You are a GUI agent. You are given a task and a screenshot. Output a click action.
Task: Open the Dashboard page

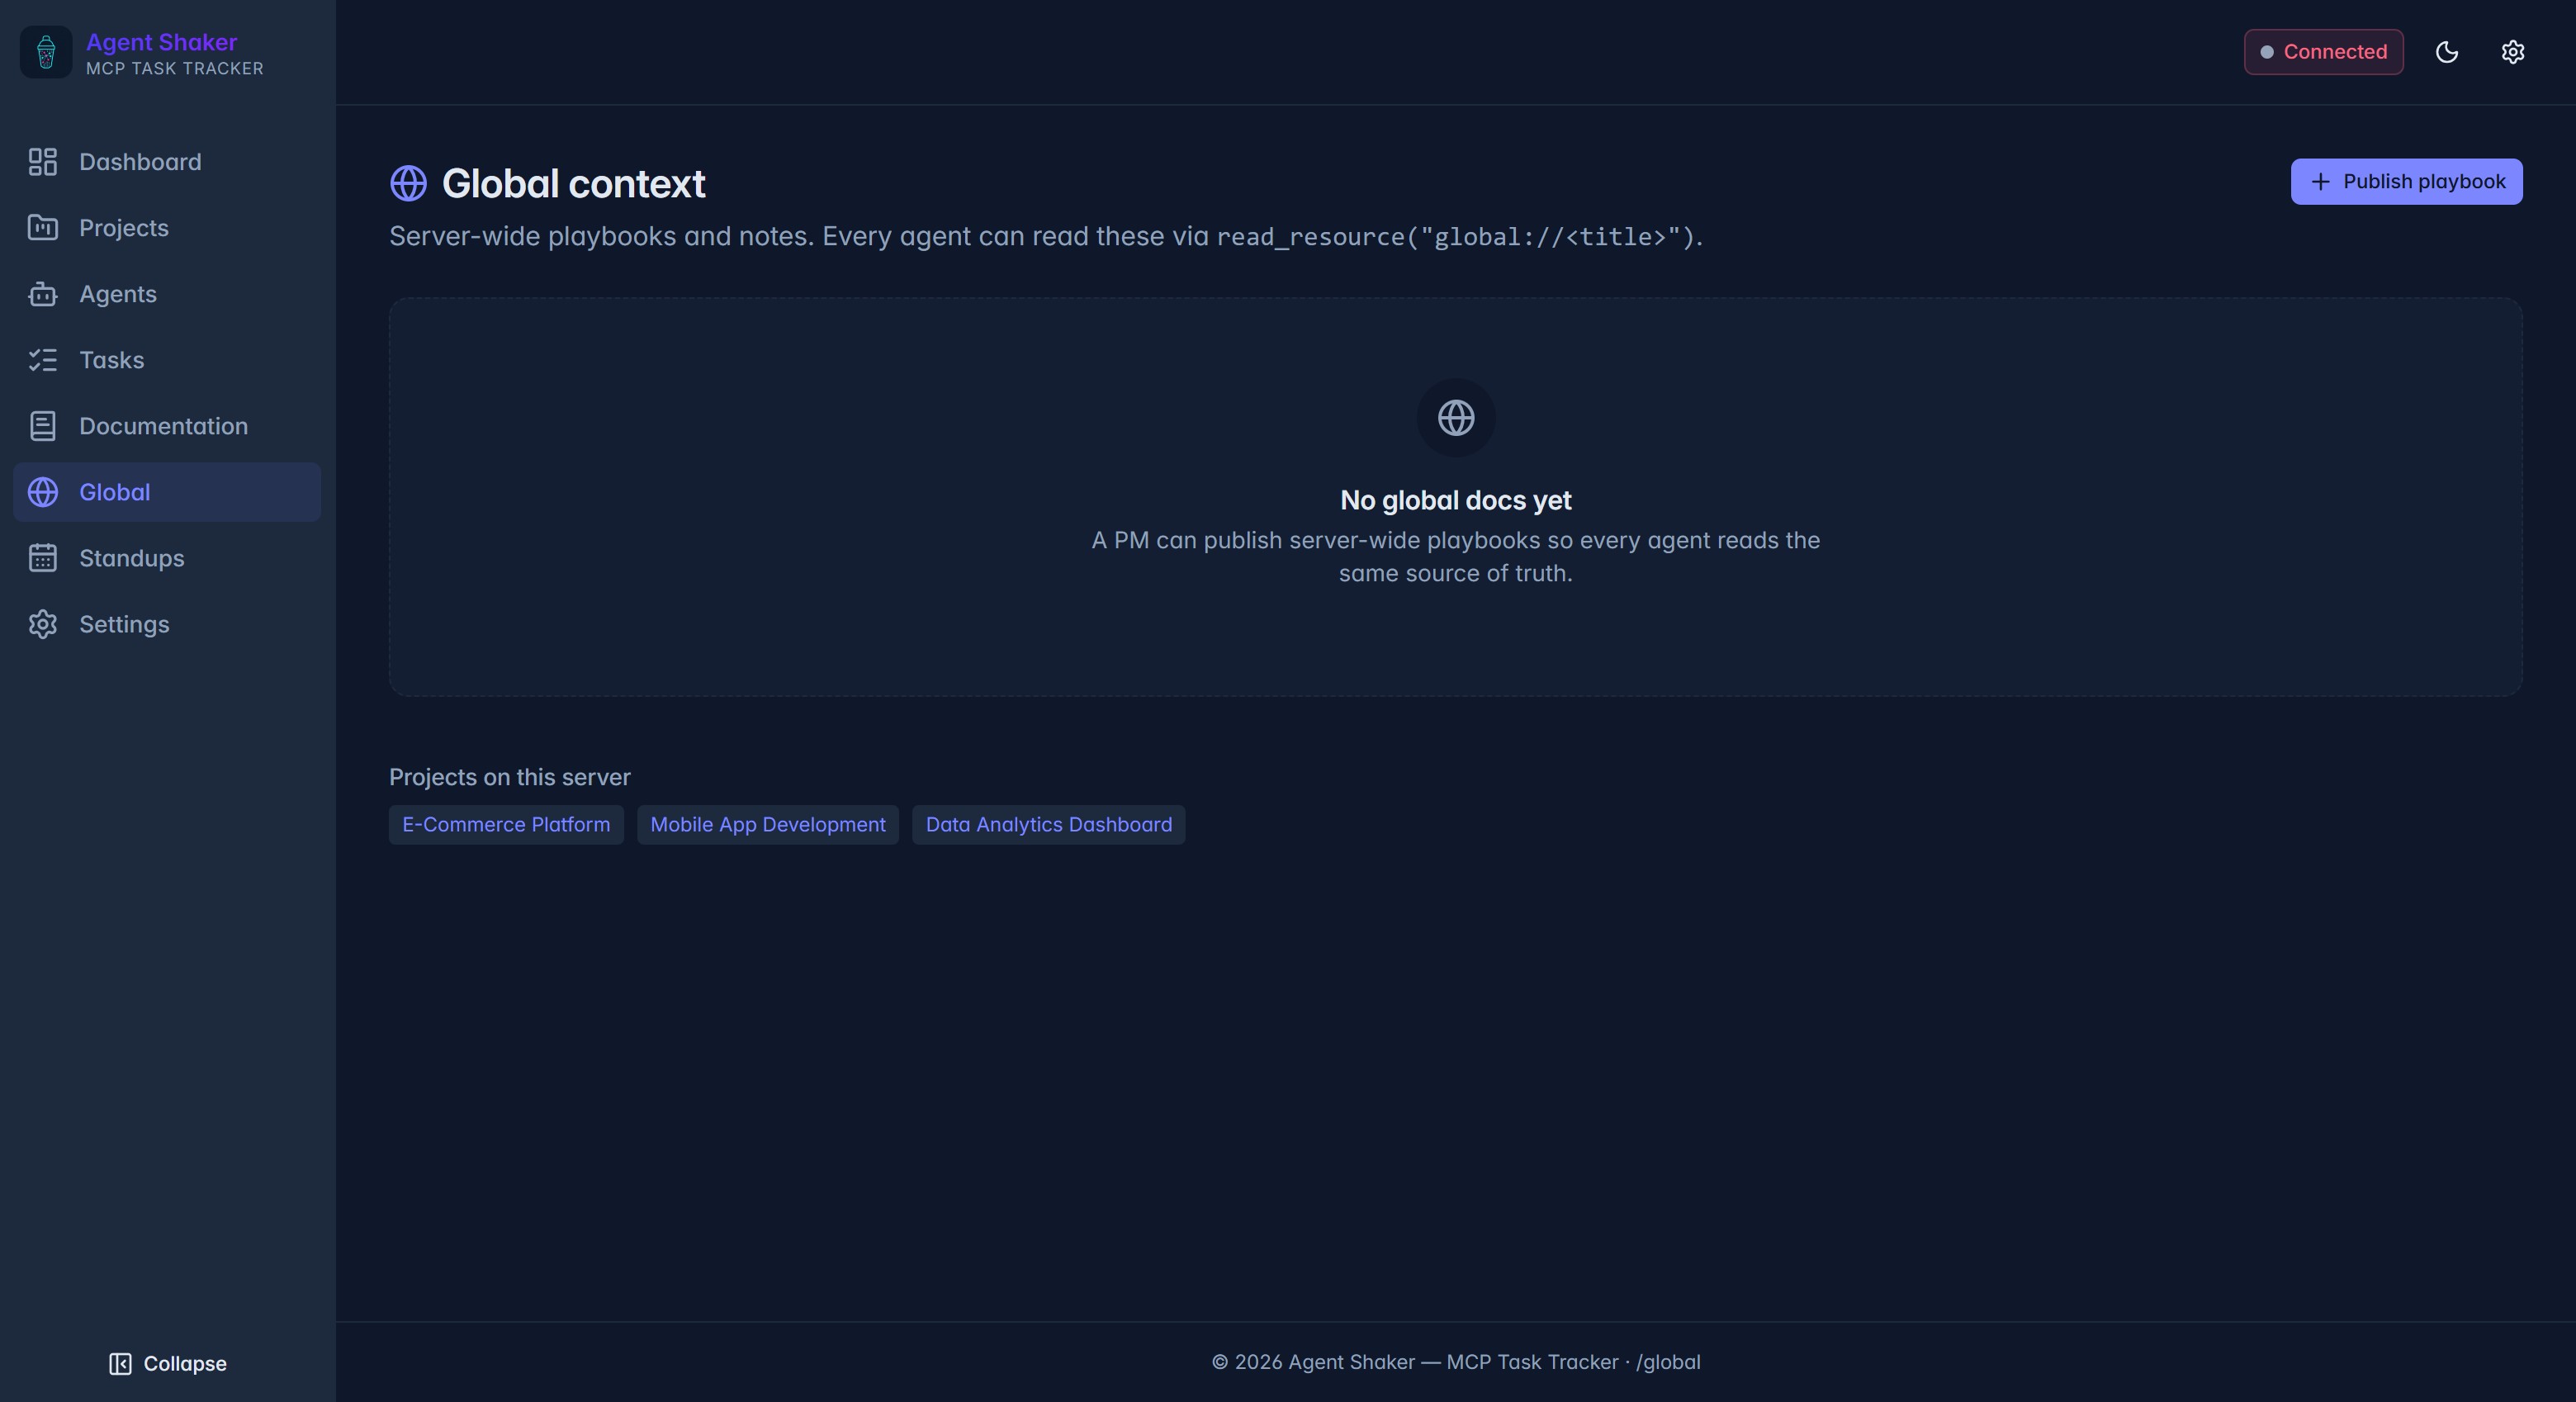point(167,162)
